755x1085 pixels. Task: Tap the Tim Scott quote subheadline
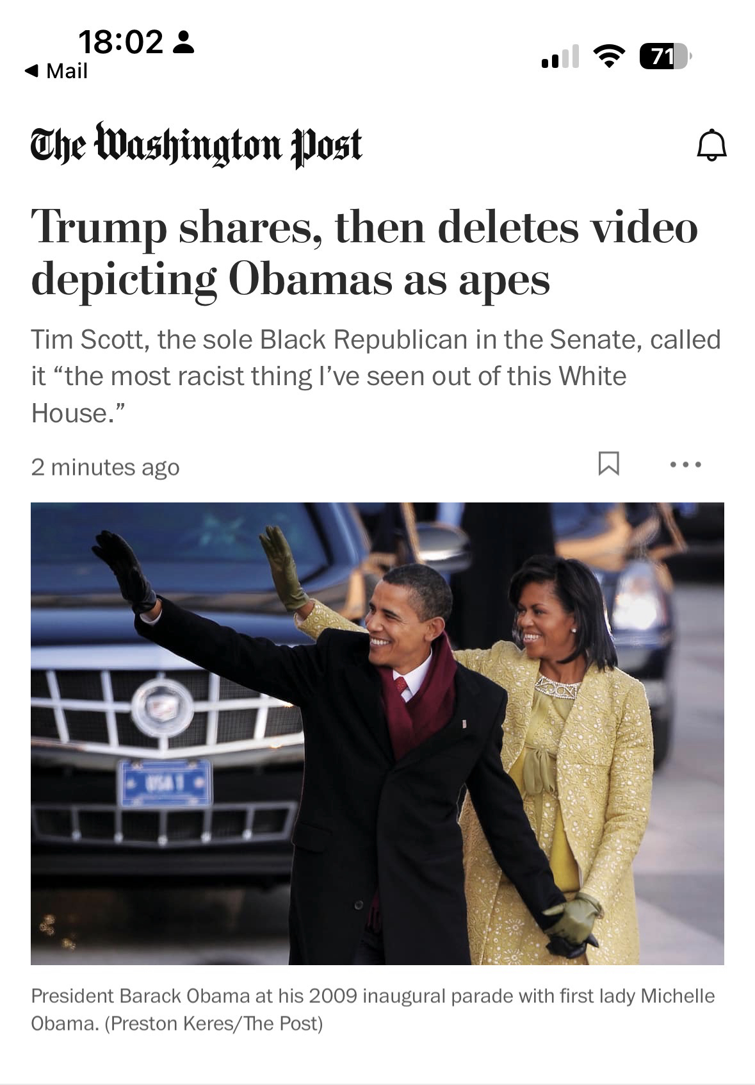[x=376, y=376]
